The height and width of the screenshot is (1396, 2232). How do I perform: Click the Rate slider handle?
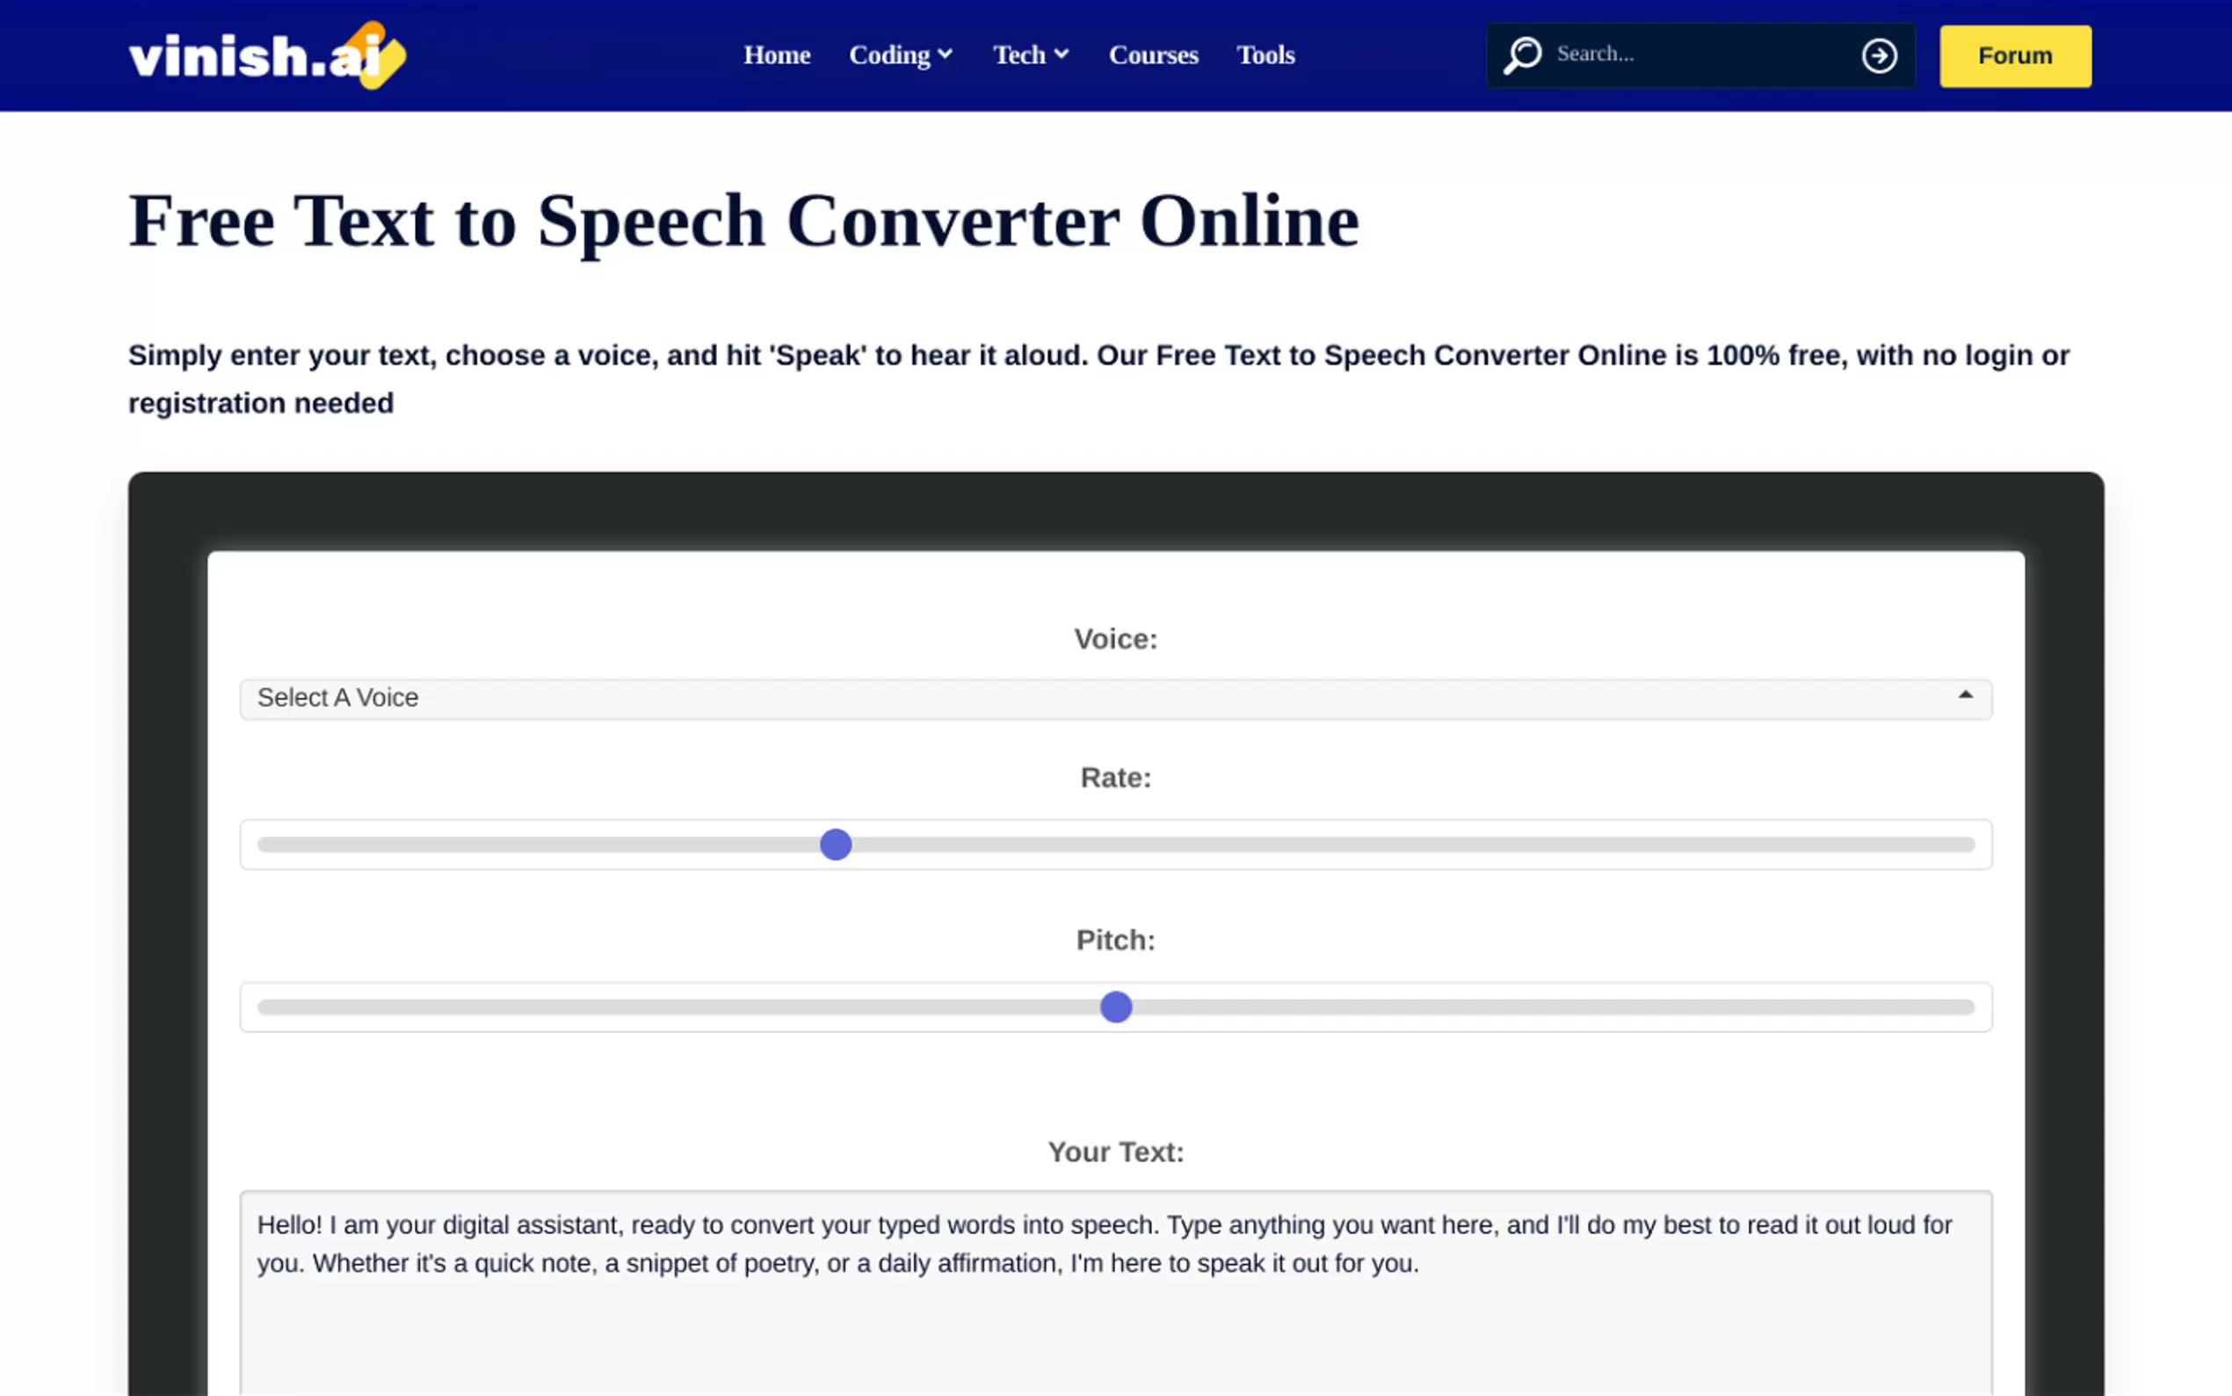[835, 845]
